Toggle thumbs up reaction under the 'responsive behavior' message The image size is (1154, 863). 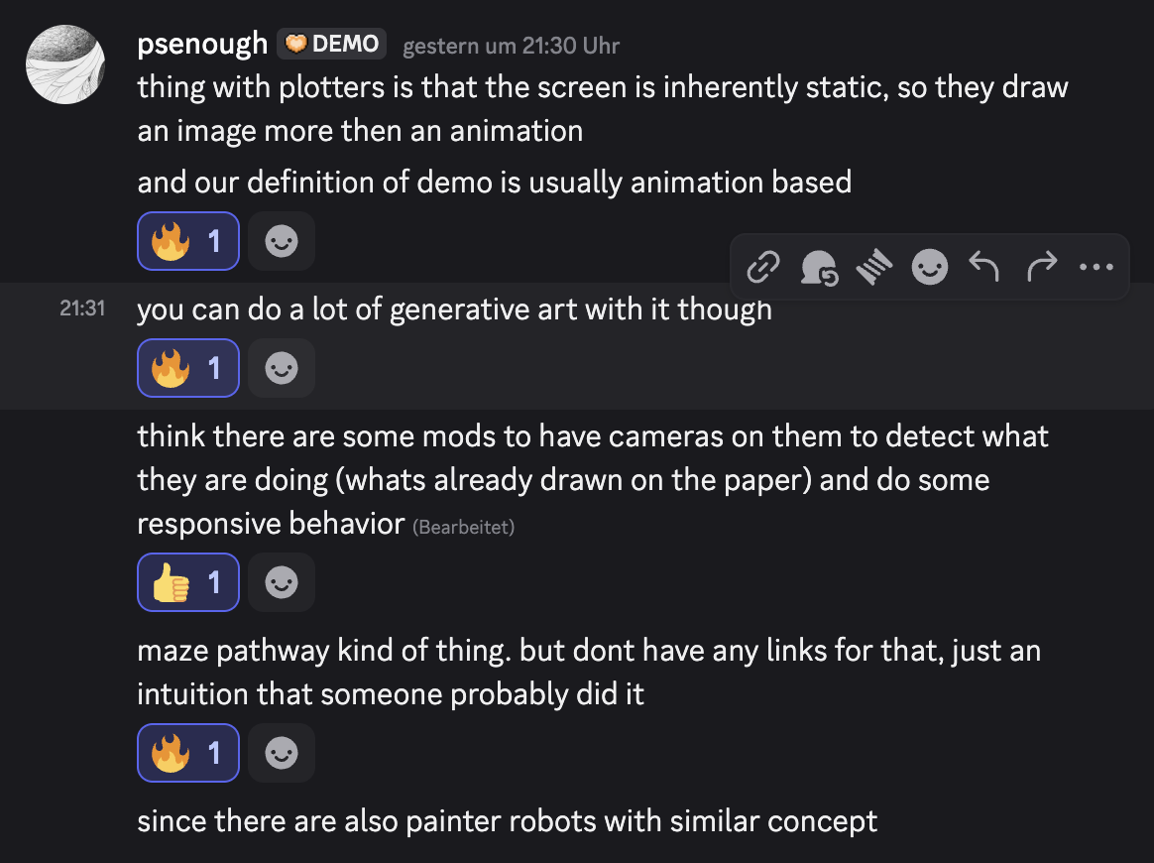click(x=188, y=582)
